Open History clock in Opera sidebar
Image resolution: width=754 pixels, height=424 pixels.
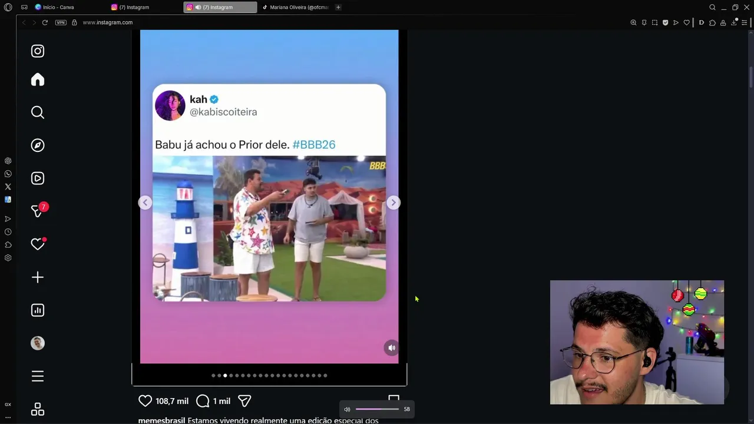8,232
